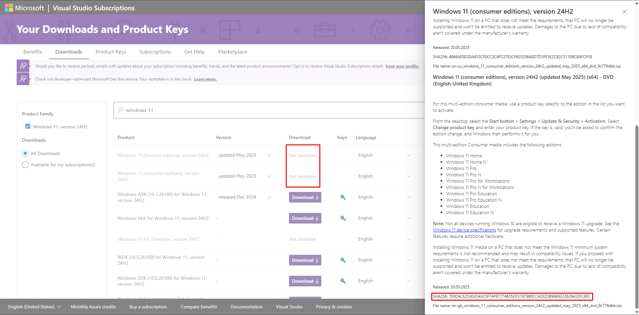Click the email updates notification icon
The image size is (639, 315).
coord(23,66)
